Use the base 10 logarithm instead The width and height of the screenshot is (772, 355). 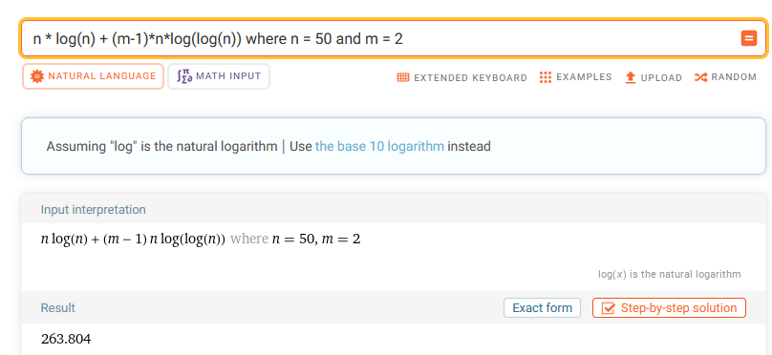click(379, 147)
